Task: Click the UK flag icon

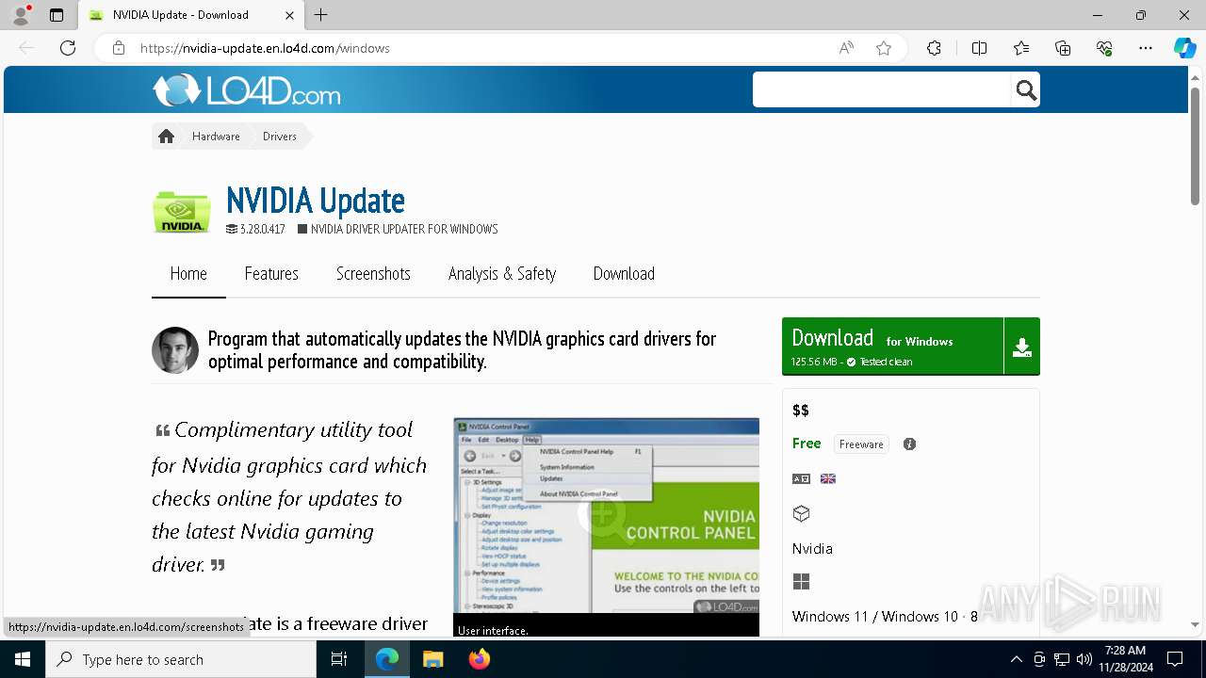Action: (x=828, y=478)
